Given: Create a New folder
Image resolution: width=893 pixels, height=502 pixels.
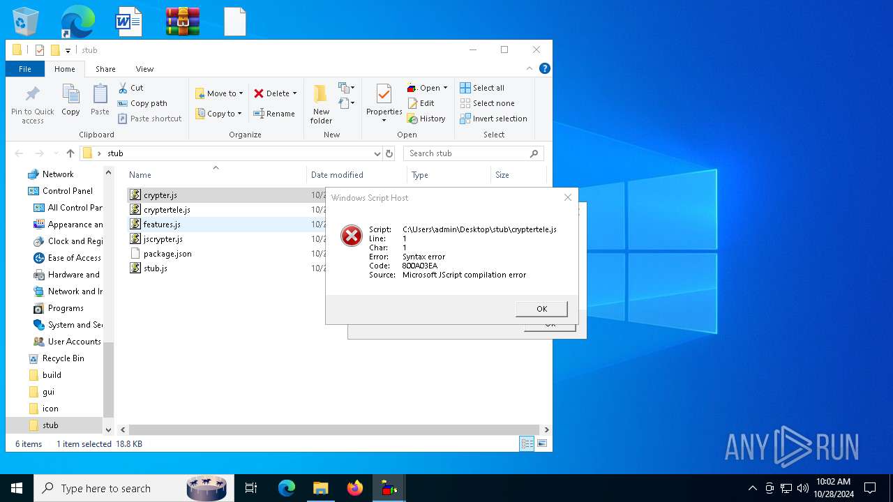Looking at the screenshot, I should click(x=321, y=104).
